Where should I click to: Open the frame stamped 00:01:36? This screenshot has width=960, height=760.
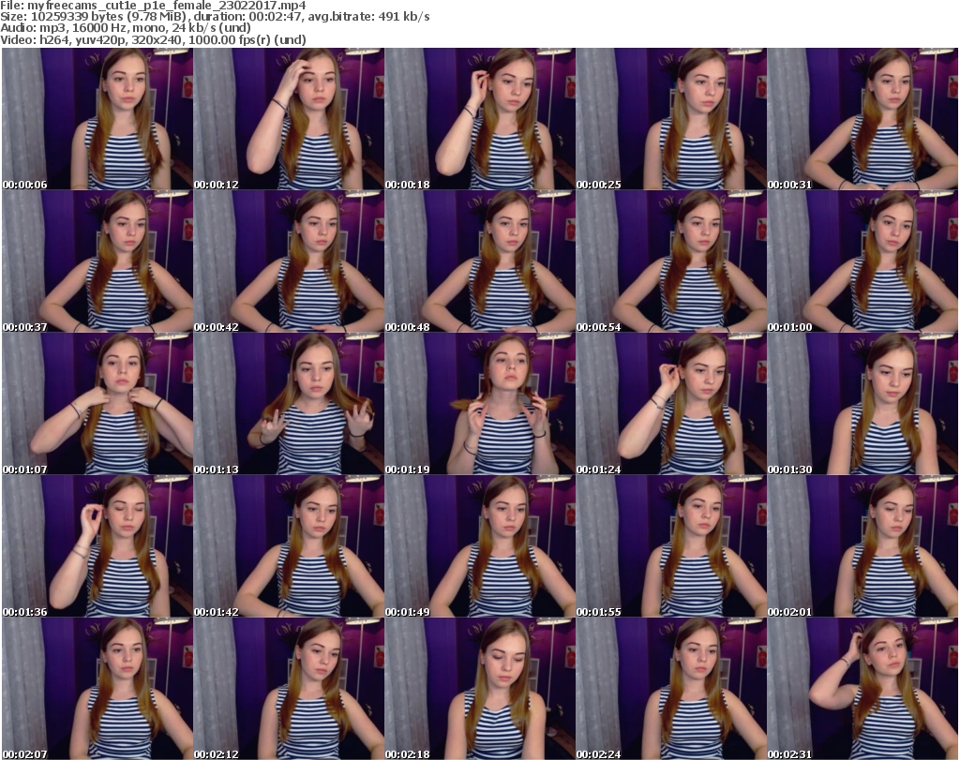[97, 545]
